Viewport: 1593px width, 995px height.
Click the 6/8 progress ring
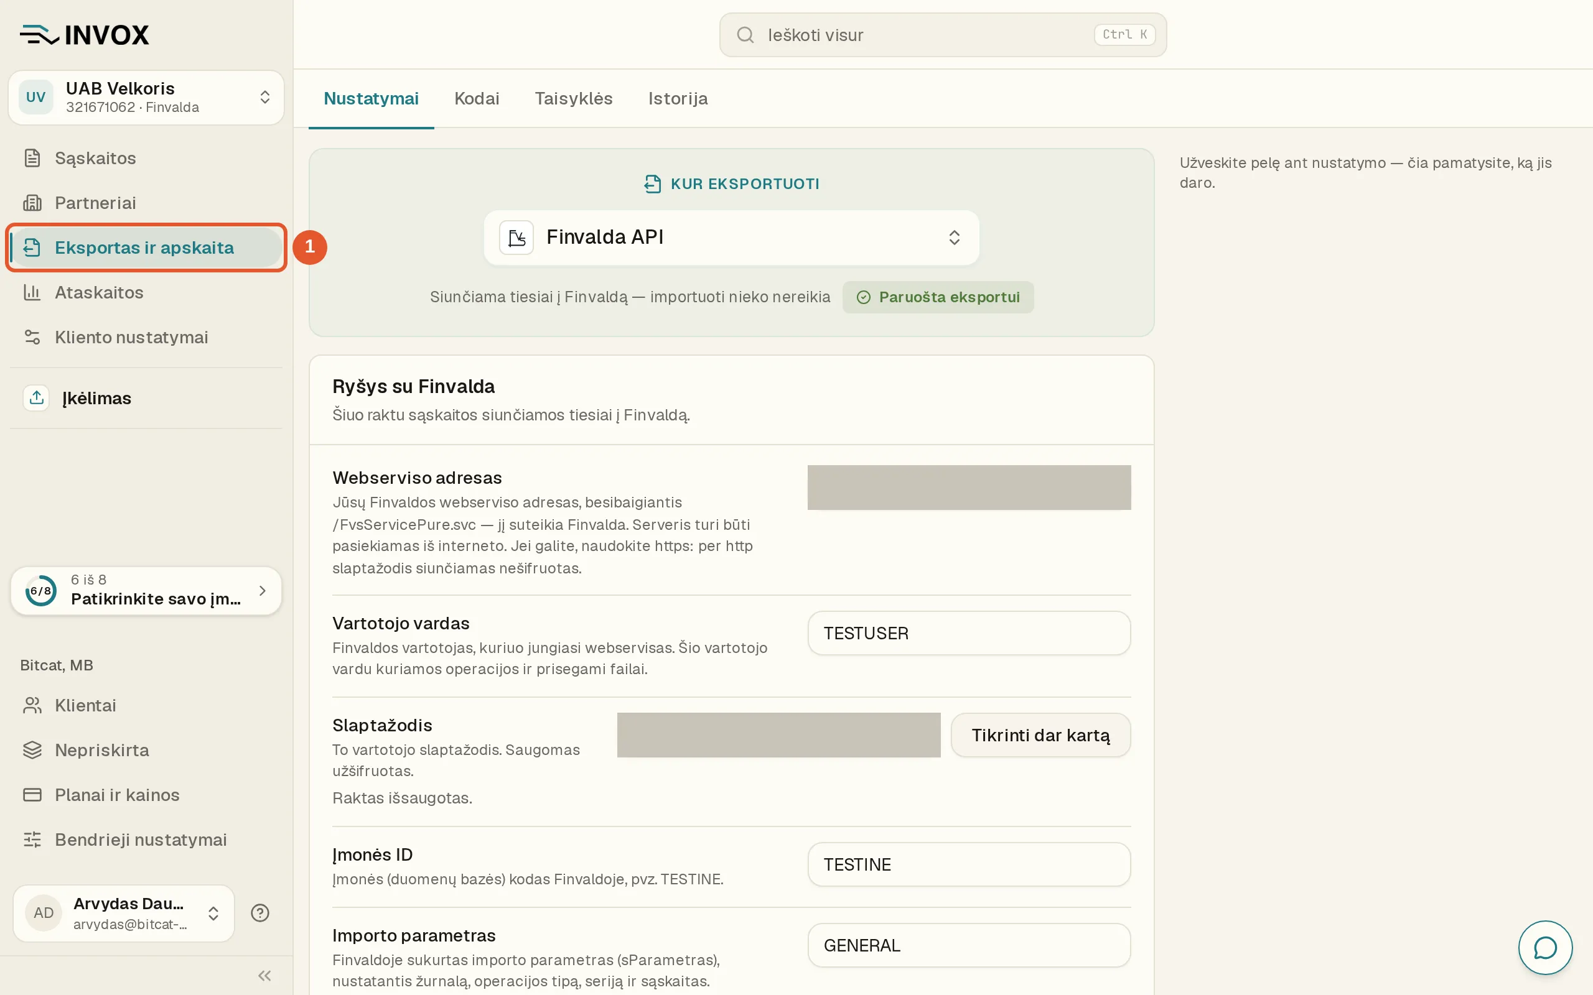41,590
